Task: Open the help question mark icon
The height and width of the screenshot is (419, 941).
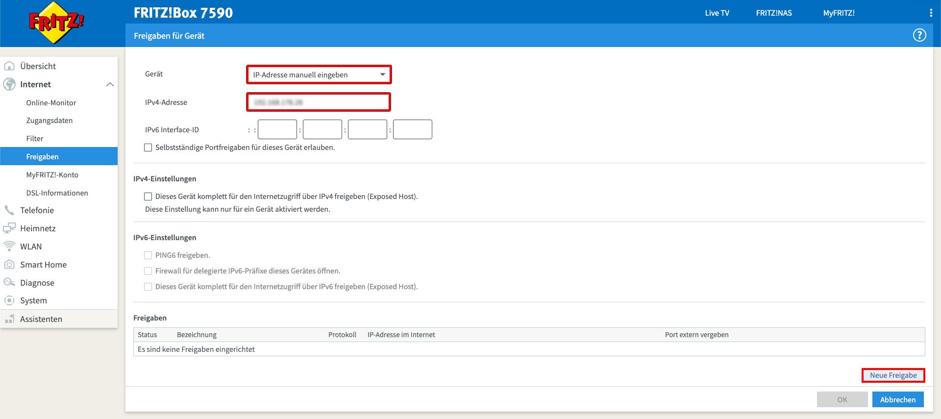Action: (x=919, y=35)
